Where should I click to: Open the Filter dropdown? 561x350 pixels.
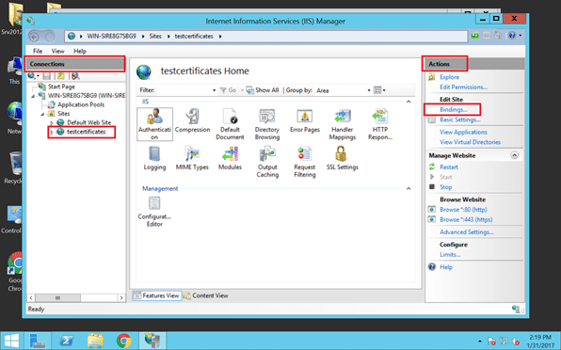click(214, 90)
